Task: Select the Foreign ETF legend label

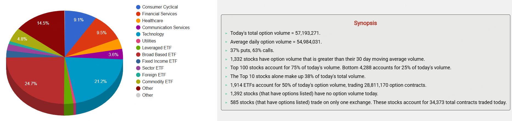Action: pos(154,75)
